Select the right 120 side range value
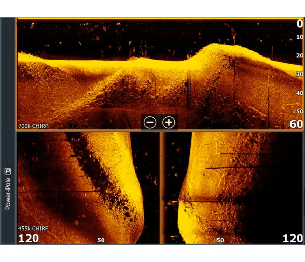This screenshot has width=305, height=262. 293,238
